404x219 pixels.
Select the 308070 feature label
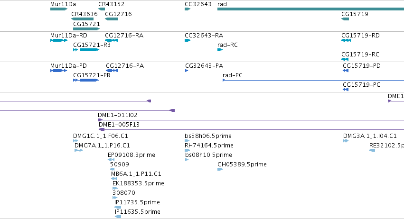coord(124,193)
